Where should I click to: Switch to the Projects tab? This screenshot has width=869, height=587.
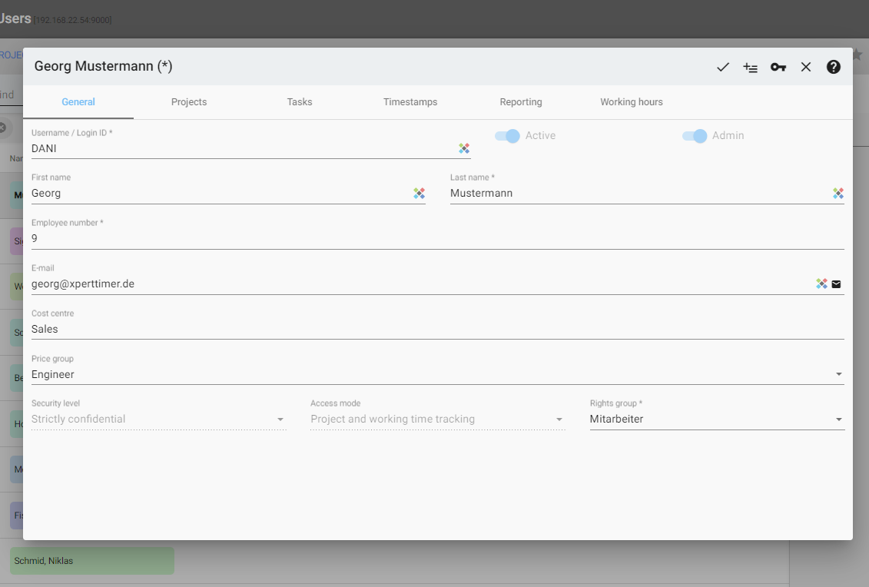coord(189,102)
